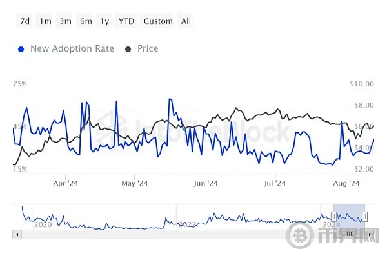
Task: Click the left navigator range handle
Action: coord(333,216)
